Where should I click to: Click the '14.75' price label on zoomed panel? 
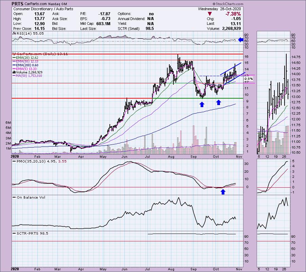point(296,57)
